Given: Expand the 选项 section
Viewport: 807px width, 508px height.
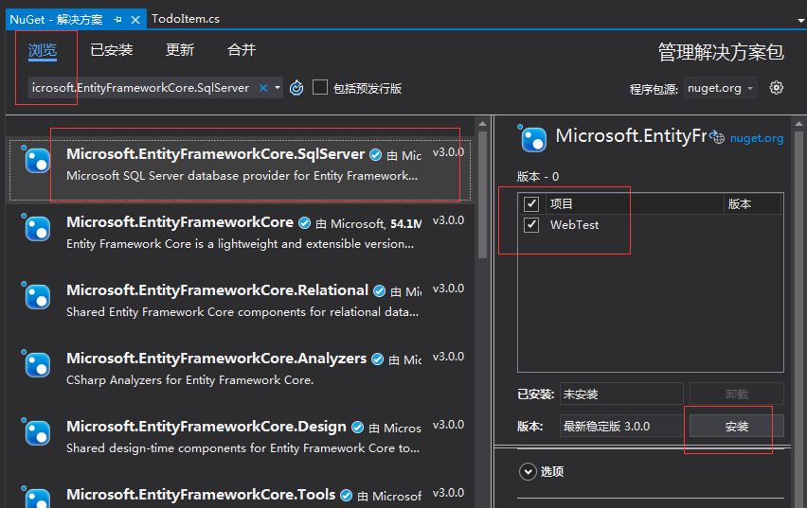Looking at the screenshot, I should click(x=528, y=471).
